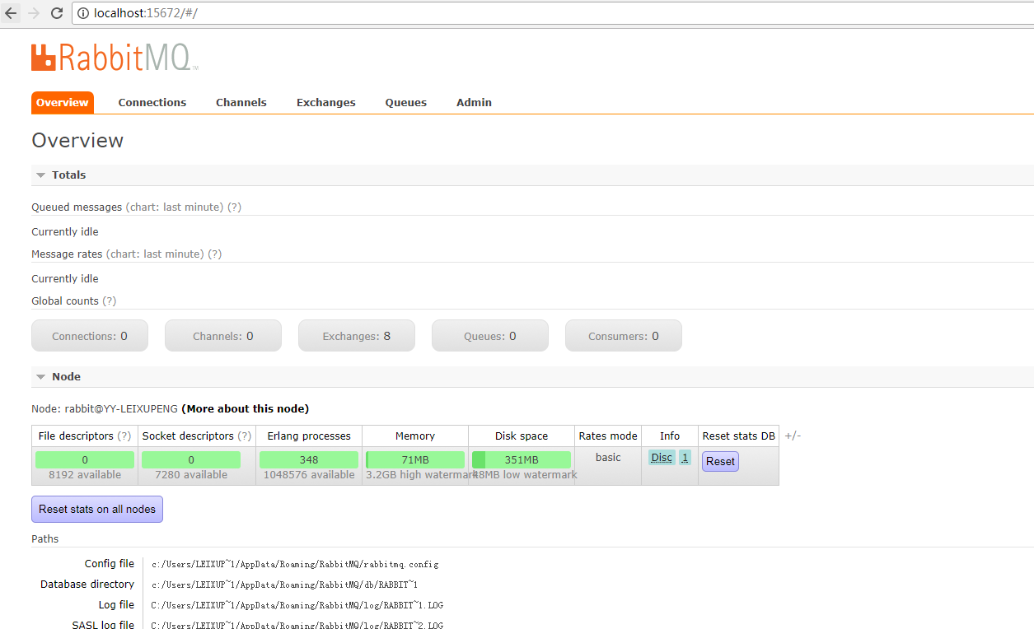Click the basic rates mode value
The image size is (1034, 629).
(608, 458)
